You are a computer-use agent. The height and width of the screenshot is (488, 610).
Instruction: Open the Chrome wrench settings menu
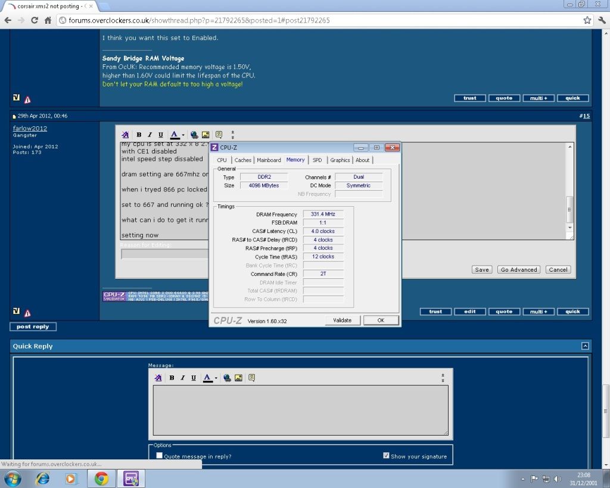pyautogui.click(x=602, y=20)
